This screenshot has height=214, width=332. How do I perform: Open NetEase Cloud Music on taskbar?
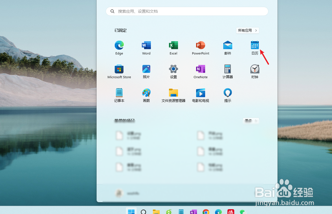(231, 211)
